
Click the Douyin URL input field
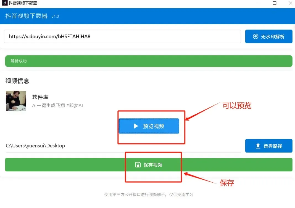(122, 36)
